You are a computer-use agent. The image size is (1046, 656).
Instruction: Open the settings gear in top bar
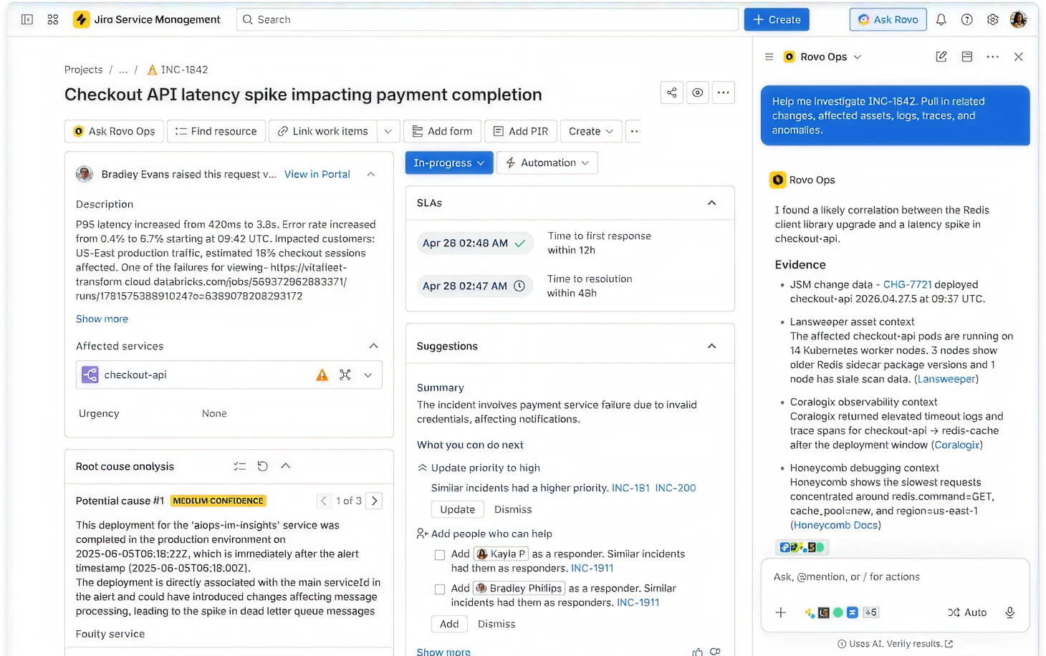993,19
